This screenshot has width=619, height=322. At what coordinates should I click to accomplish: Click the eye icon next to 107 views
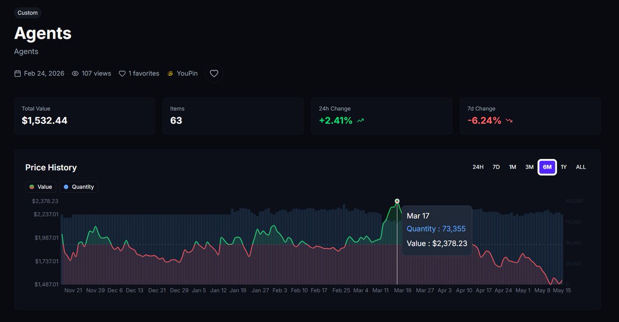(x=75, y=73)
